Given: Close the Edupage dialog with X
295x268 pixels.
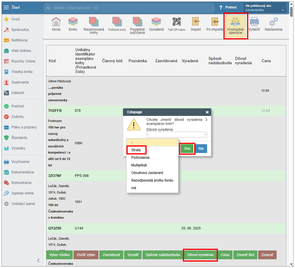Looking at the screenshot, I should point(207,112).
